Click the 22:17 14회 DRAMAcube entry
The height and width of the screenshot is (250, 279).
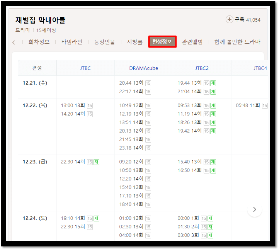[135, 92]
